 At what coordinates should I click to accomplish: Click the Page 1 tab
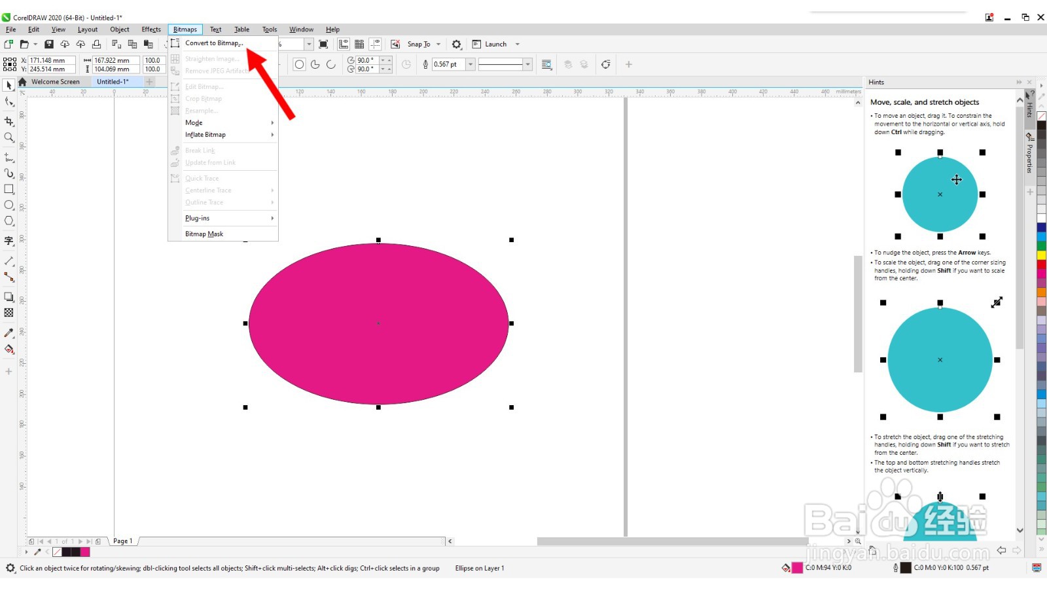123,541
